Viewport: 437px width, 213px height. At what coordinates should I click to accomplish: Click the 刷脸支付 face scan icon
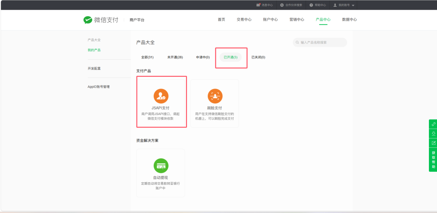pyautogui.click(x=215, y=96)
